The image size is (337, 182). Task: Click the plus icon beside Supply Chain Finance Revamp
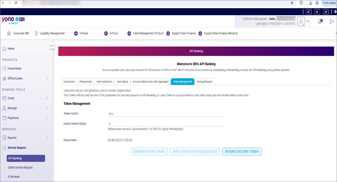click(200, 33)
